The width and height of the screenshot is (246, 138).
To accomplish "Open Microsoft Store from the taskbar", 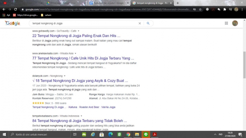I will (x=102, y=134).
